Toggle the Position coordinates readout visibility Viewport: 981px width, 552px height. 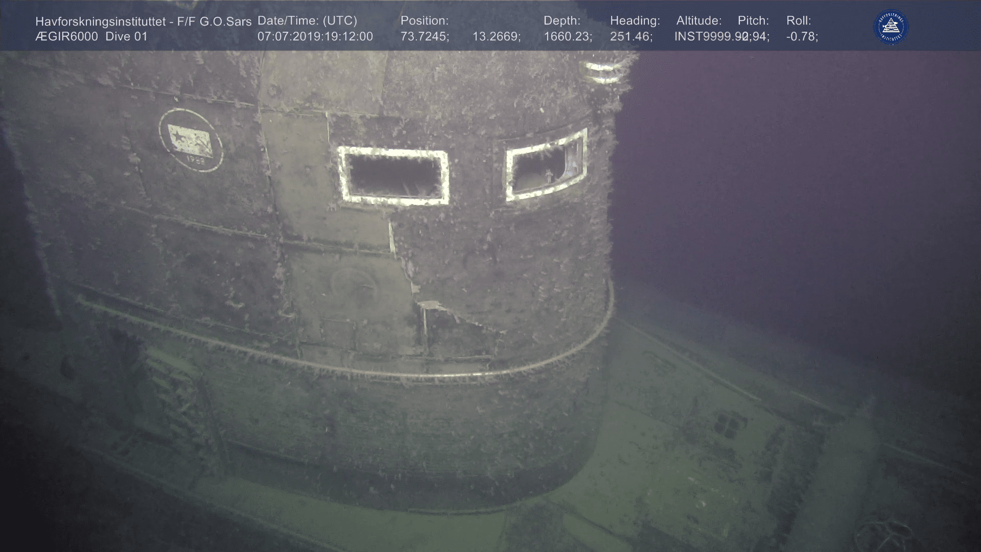pos(426,21)
